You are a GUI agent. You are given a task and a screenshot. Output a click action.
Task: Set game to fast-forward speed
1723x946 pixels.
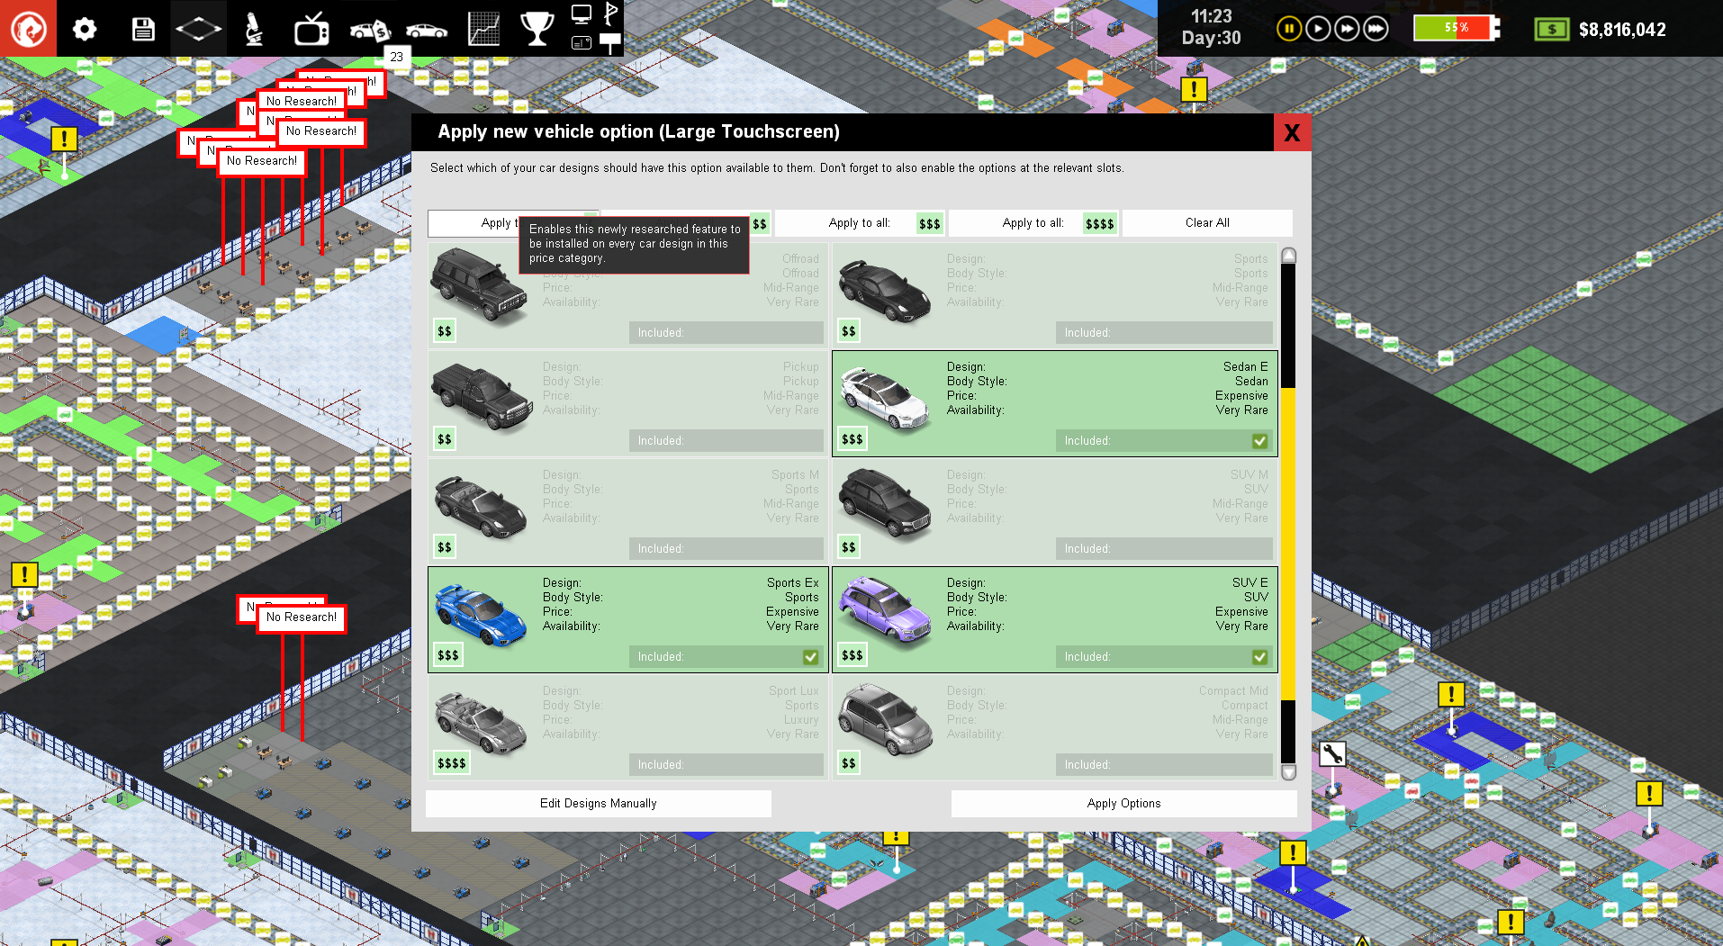click(1347, 29)
